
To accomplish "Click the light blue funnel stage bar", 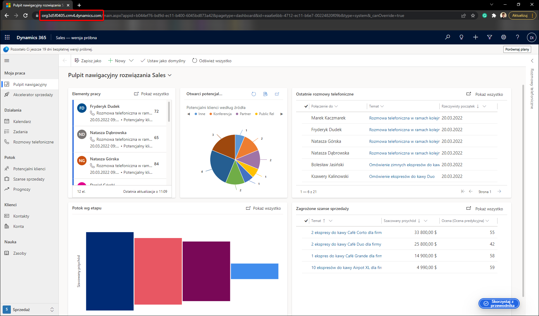I will pos(254,271).
